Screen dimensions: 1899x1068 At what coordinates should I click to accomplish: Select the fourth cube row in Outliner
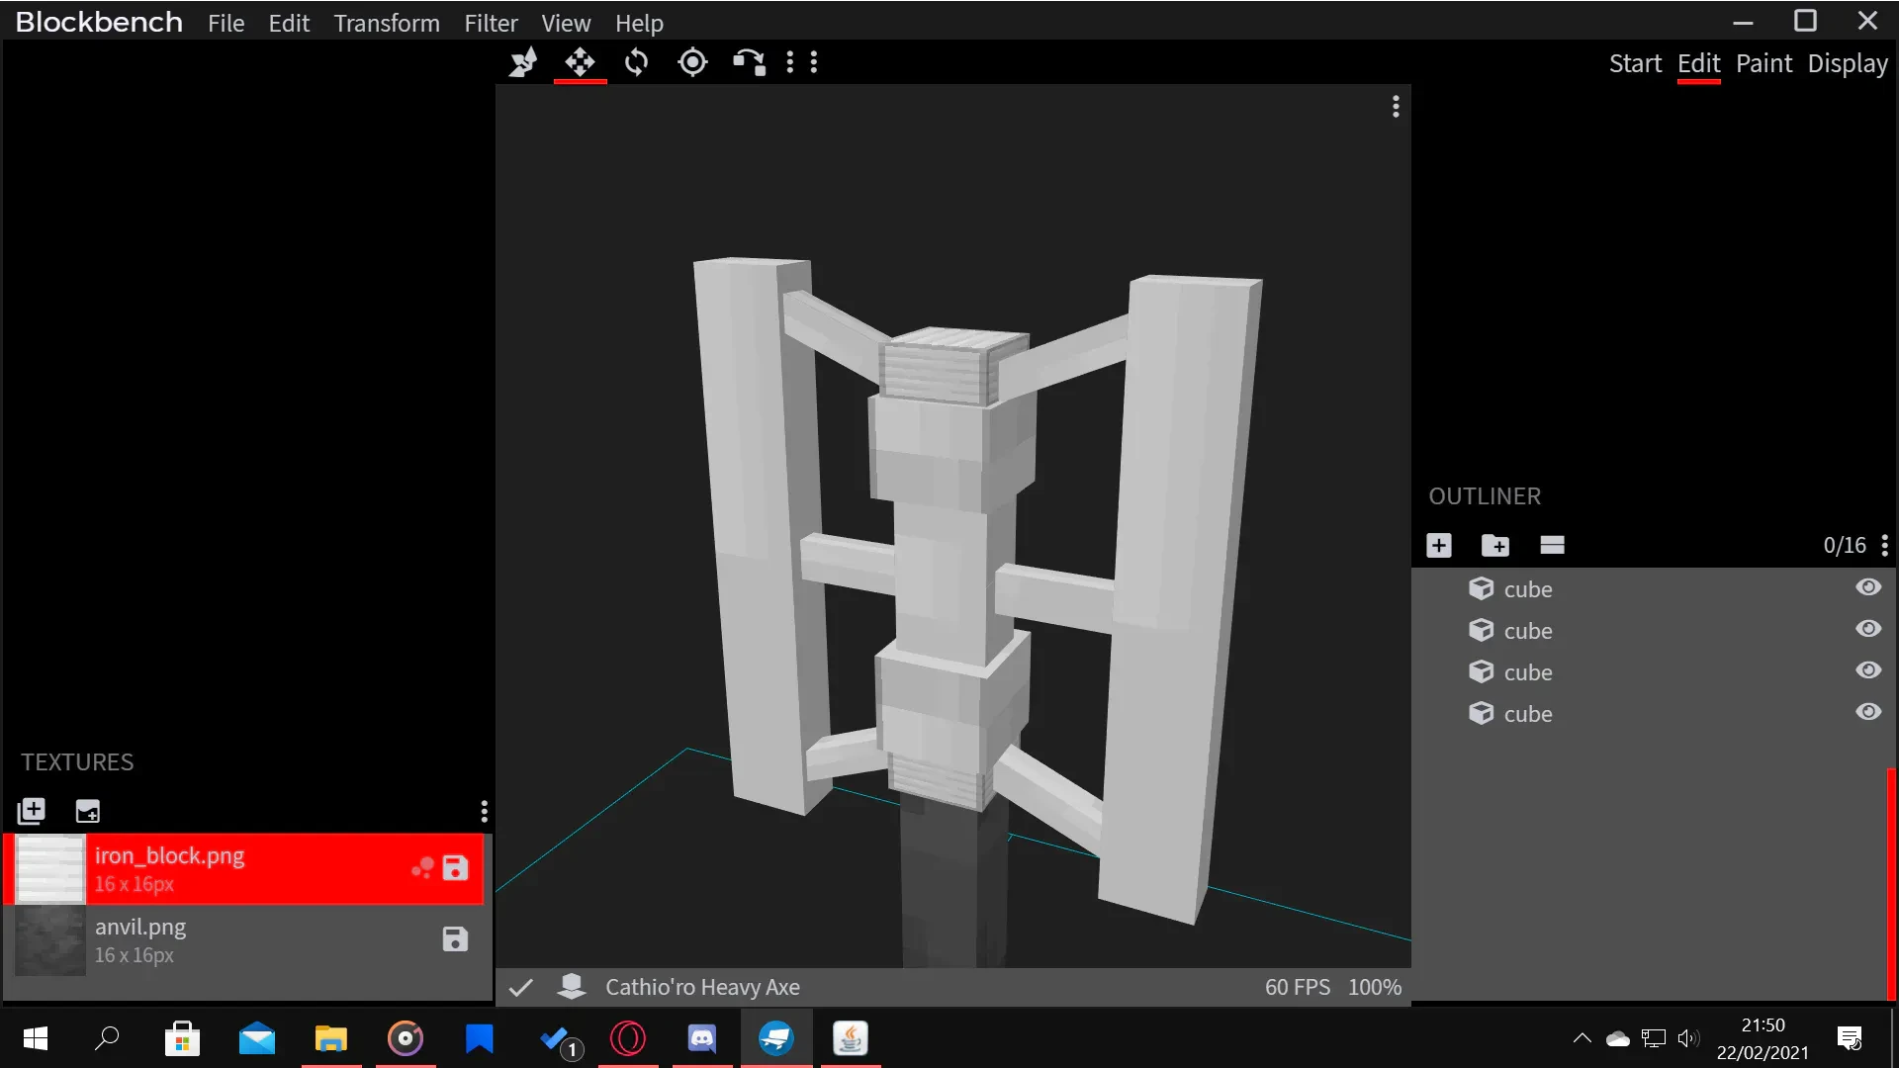[1650, 713]
